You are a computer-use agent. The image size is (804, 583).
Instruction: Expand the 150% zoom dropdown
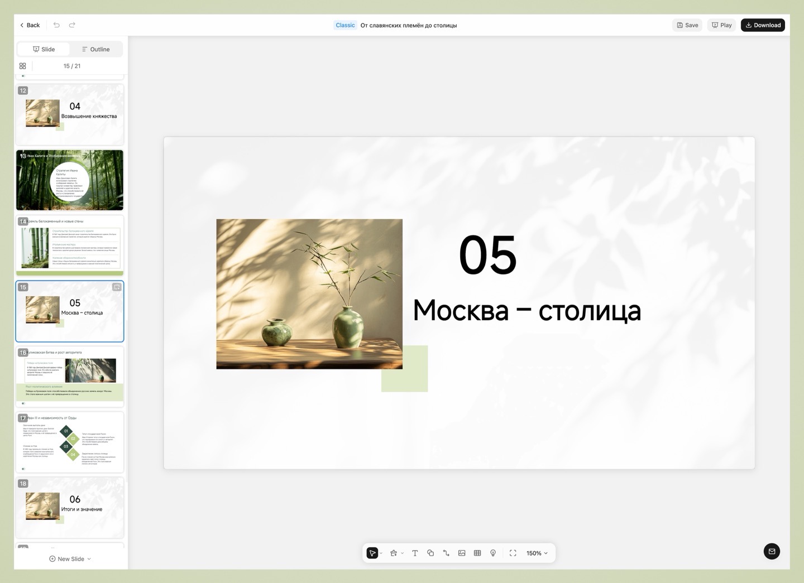tap(537, 553)
